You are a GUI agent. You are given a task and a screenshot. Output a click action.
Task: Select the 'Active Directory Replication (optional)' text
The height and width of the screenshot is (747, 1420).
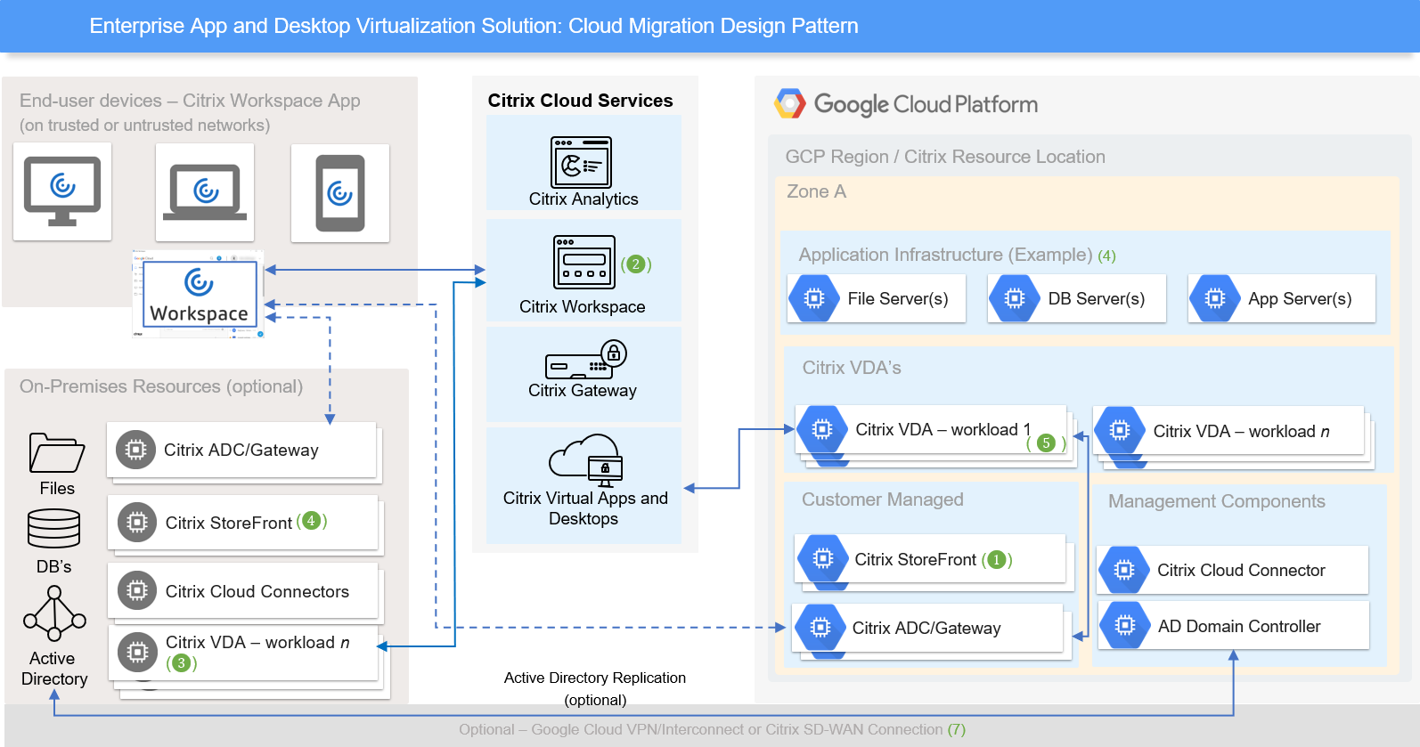click(595, 689)
